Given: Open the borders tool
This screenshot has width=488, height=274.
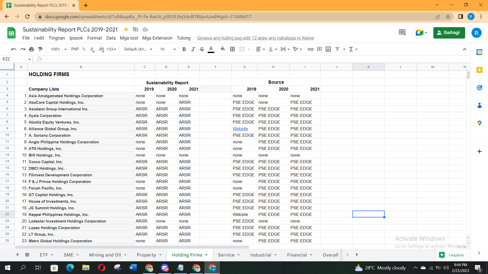Looking at the screenshot, I should coord(232,49).
